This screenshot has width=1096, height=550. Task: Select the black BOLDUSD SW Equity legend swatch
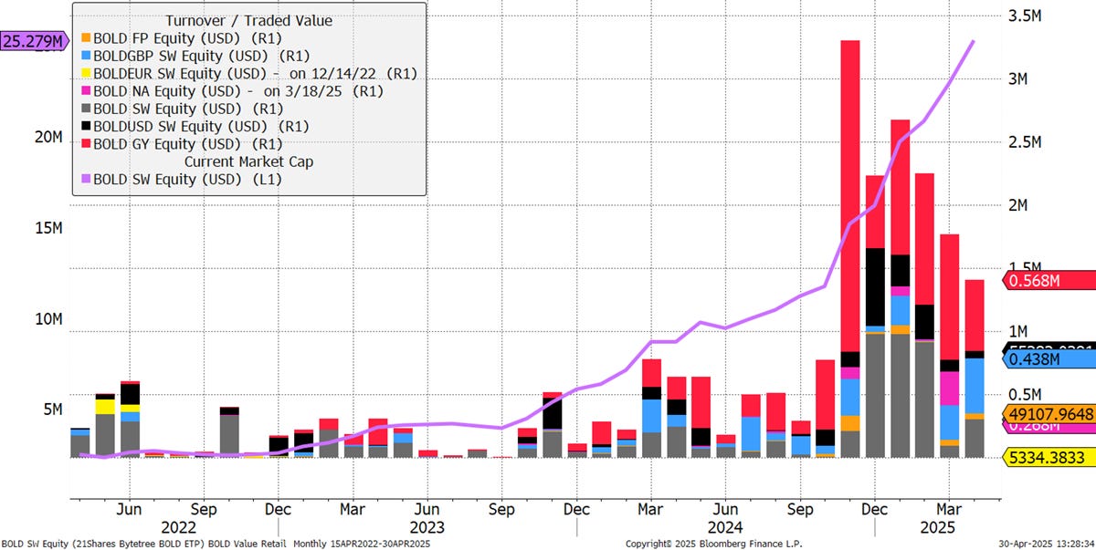click(86, 127)
